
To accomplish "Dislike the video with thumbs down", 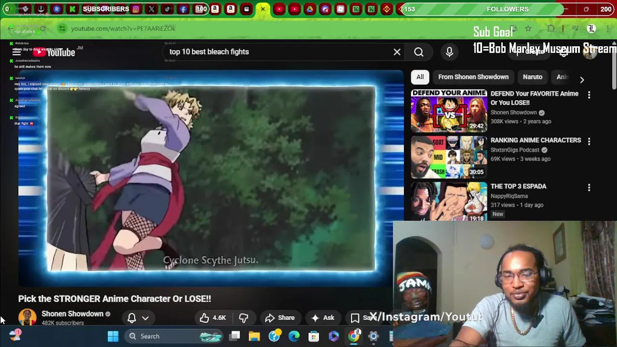I will tap(243, 318).
